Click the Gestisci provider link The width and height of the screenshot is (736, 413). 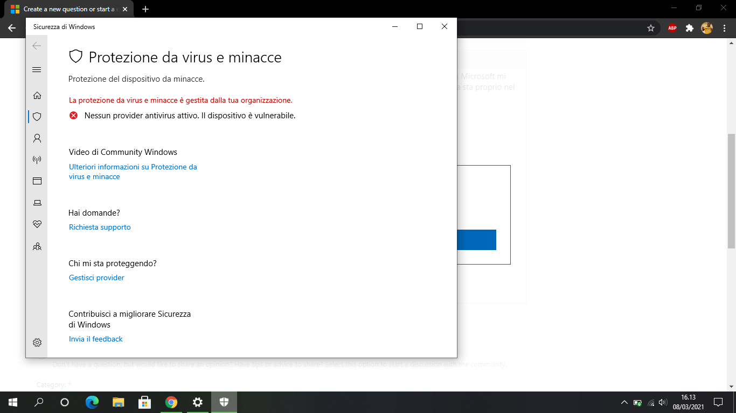pyautogui.click(x=96, y=277)
